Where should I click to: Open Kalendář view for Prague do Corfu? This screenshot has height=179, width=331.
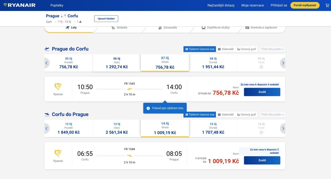coord(226,49)
